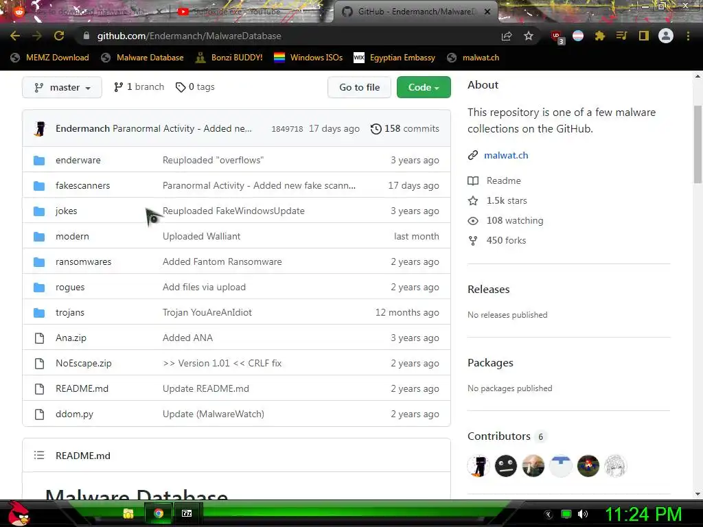Open the rogues folder name

point(70,287)
